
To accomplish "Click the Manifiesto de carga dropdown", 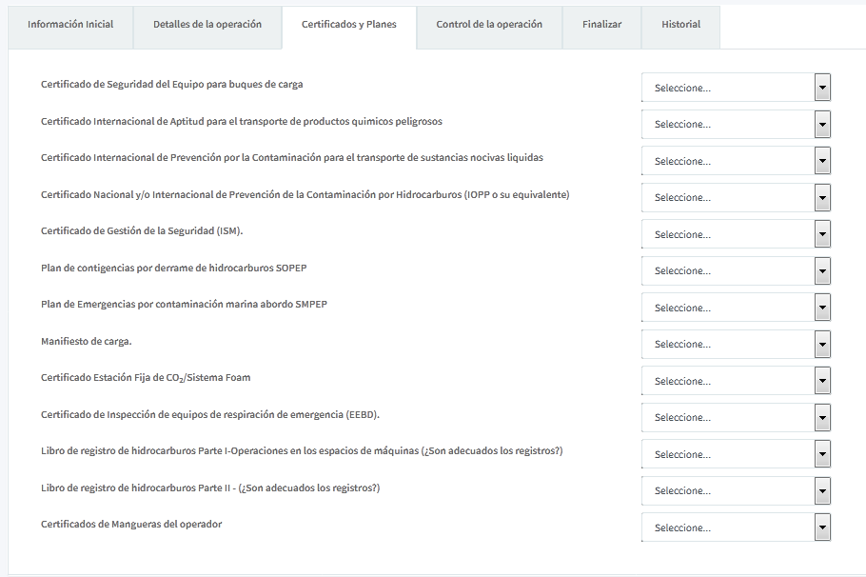I will pos(736,345).
